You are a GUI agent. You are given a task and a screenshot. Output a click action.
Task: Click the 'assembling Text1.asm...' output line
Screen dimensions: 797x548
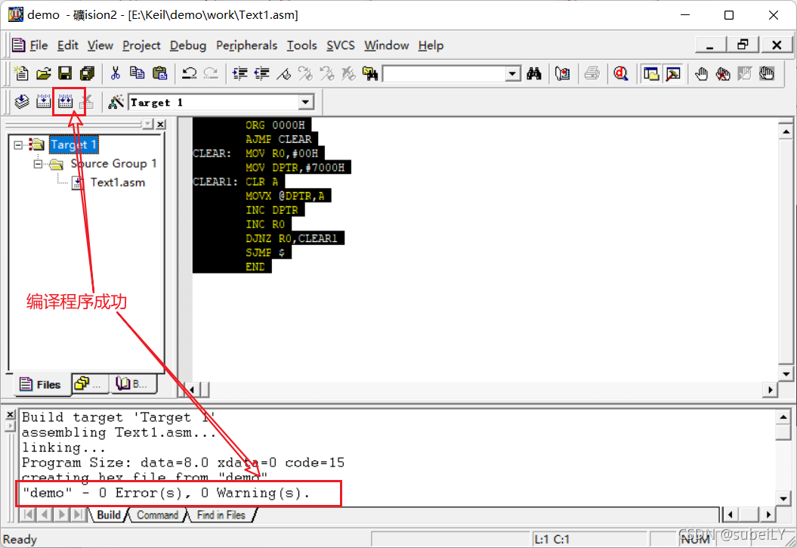119,432
